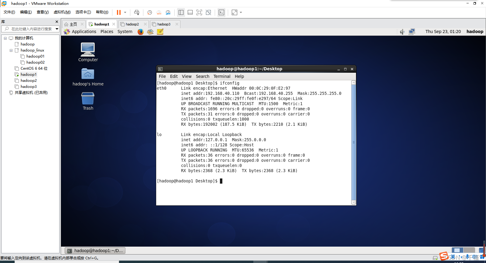Open the terminal View menu

click(187, 76)
